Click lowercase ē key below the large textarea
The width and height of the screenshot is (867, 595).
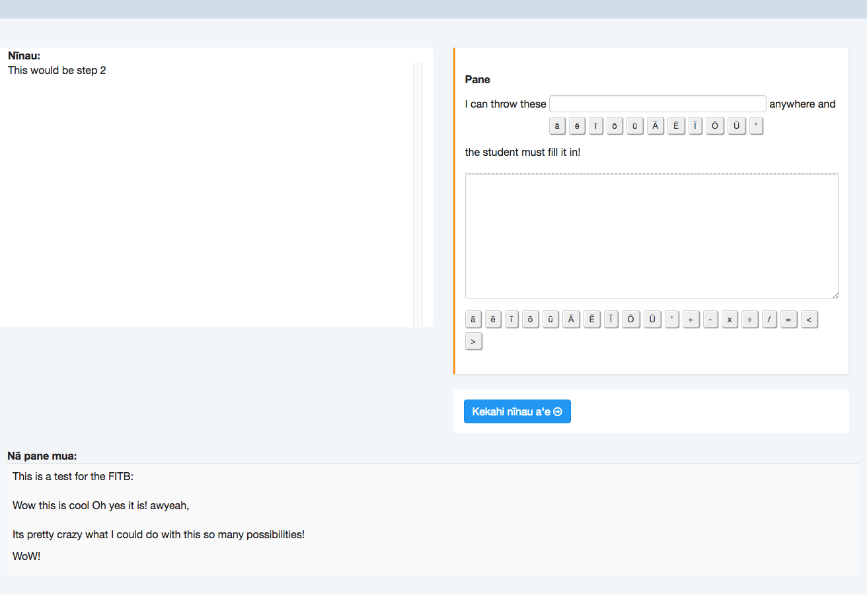(493, 320)
